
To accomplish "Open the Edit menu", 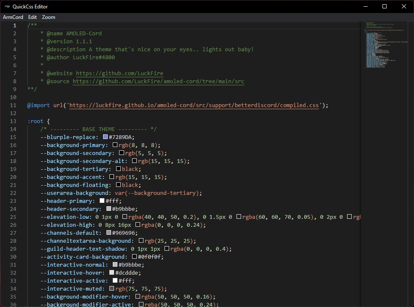I will pyautogui.click(x=32, y=17).
